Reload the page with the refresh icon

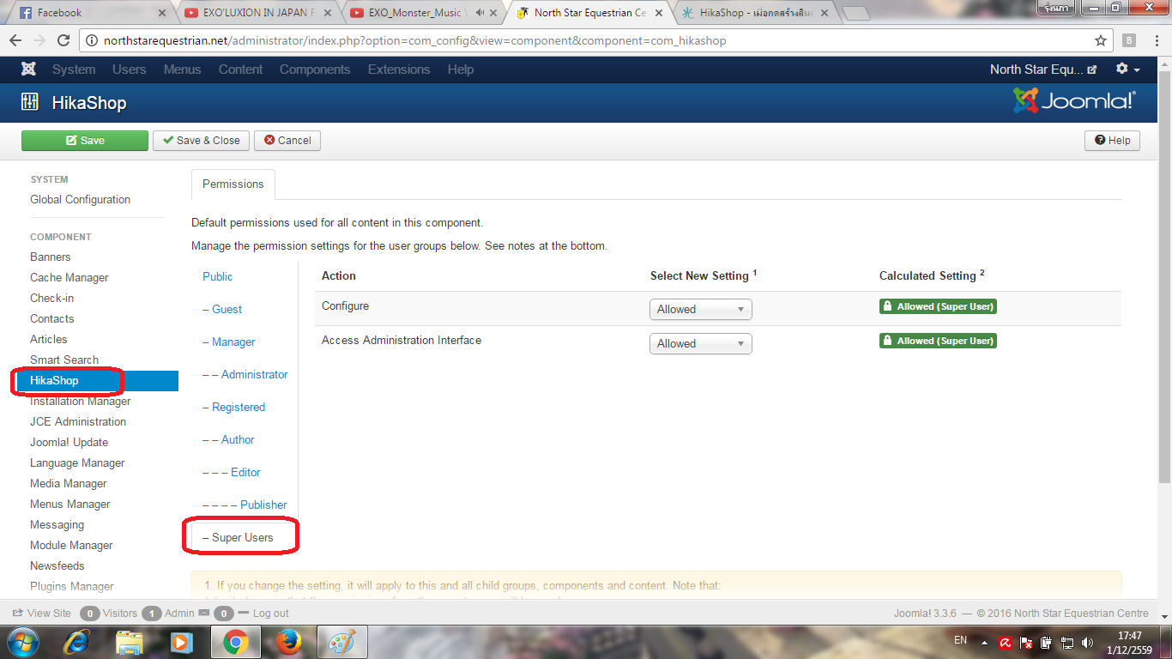[63, 40]
